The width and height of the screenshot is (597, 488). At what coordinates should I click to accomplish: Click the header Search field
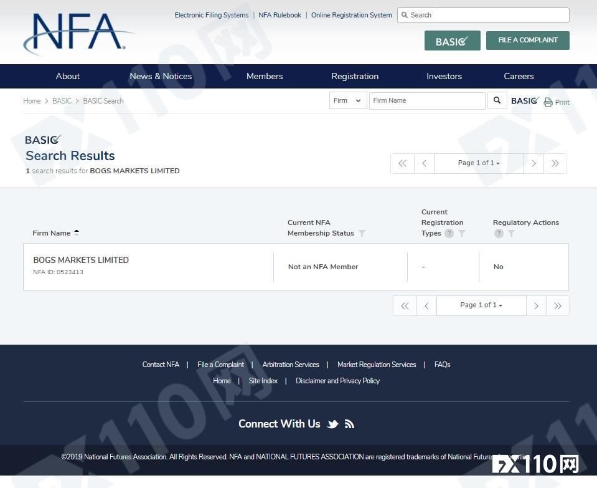(483, 15)
